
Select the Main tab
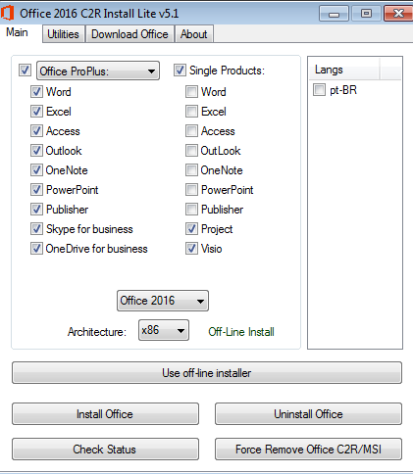[x=17, y=32]
